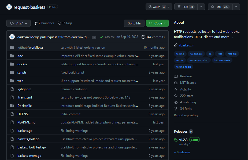Click the file icon beside LICENSE
The image size is (248, 160).
[x=12, y=114]
